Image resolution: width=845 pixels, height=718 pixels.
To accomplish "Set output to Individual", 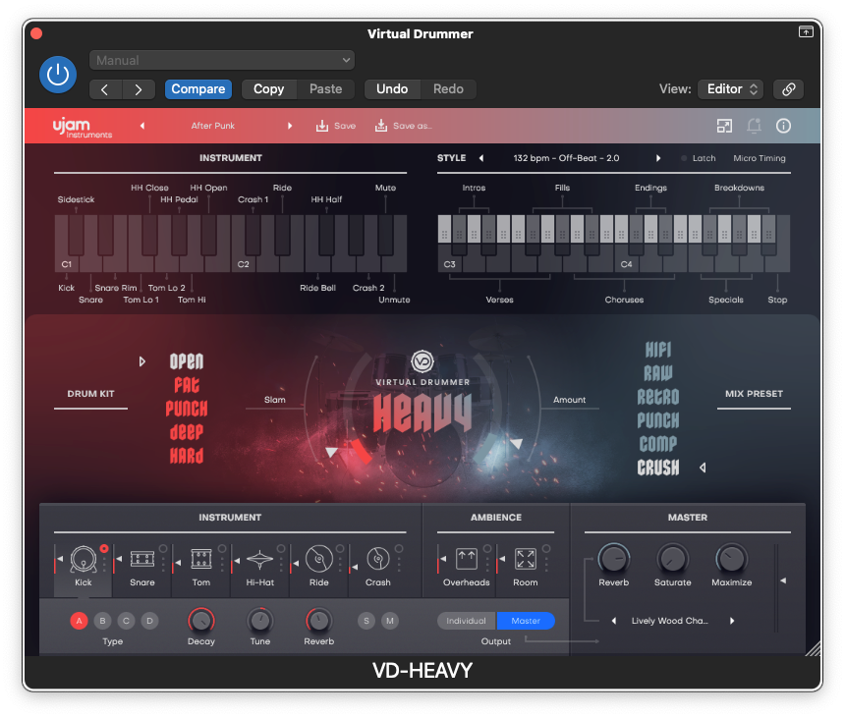I will (x=466, y=621).
